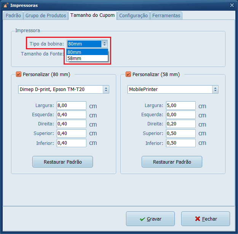Viewport: 238px width, 234px height.
Task: Toggle the Personalizar (80 mm) checkbox
Action: tap(19, 75)
